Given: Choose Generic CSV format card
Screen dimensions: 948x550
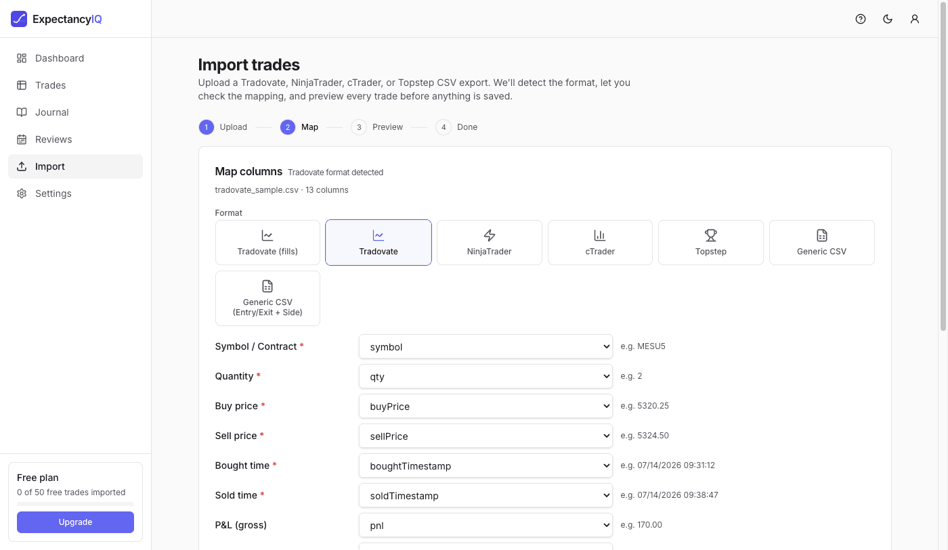Looking at the screenshot, I should (822, 242).
